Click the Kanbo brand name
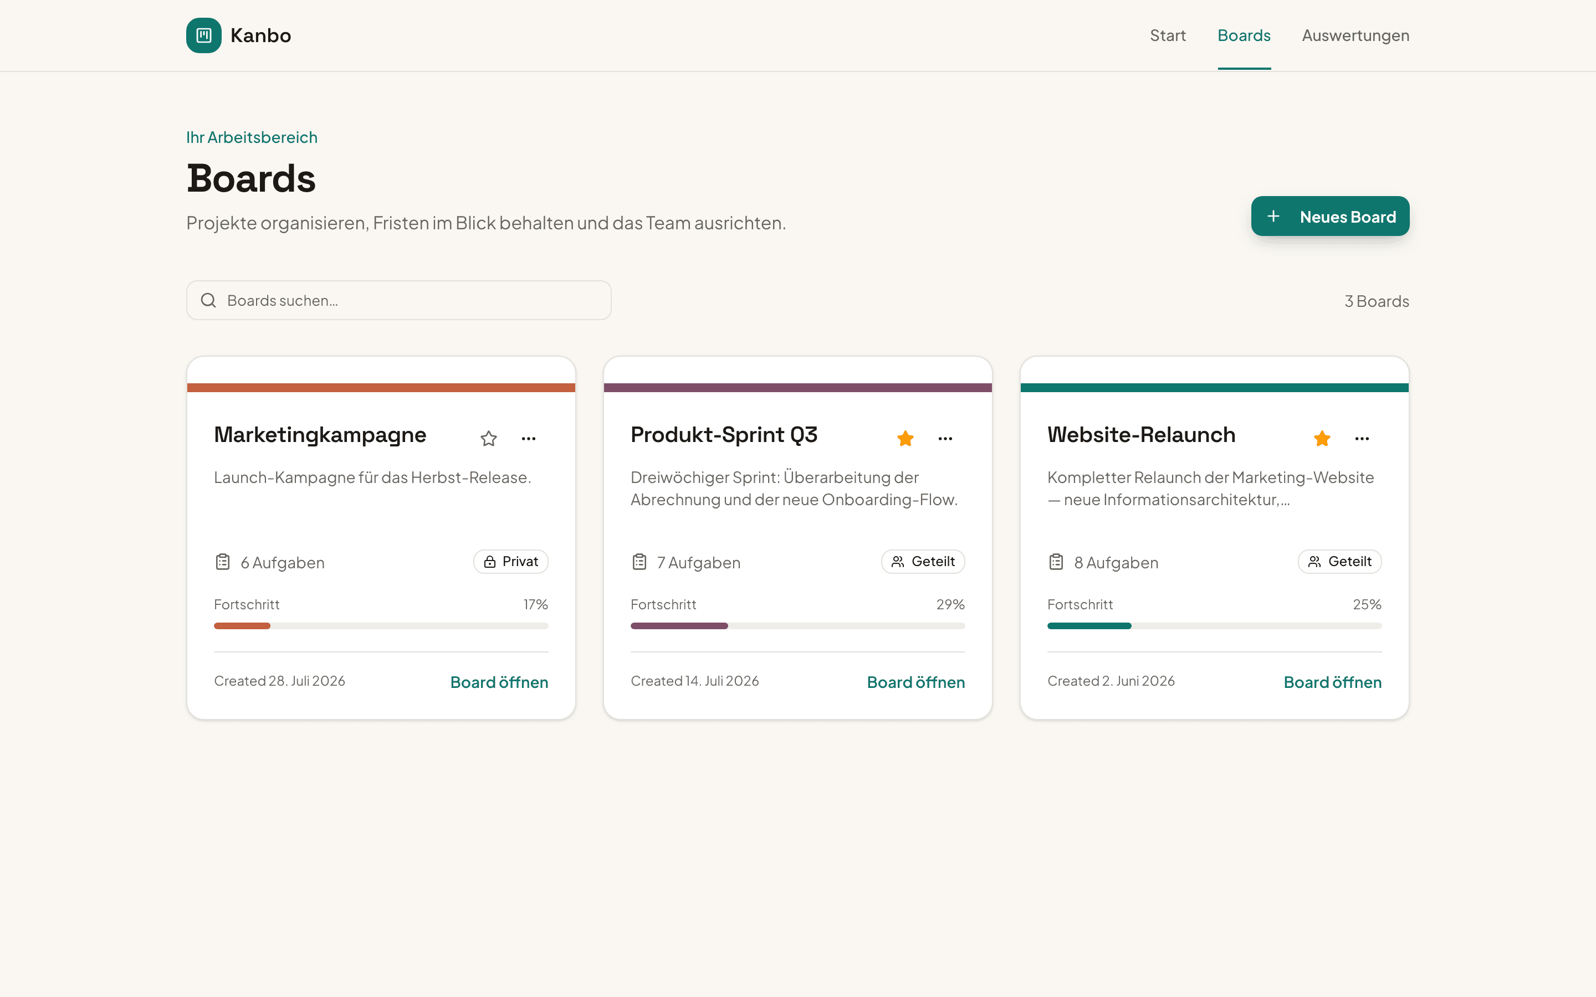This screenshot has width=1596, height=997. pyautogui.click(x=260, y=35)
